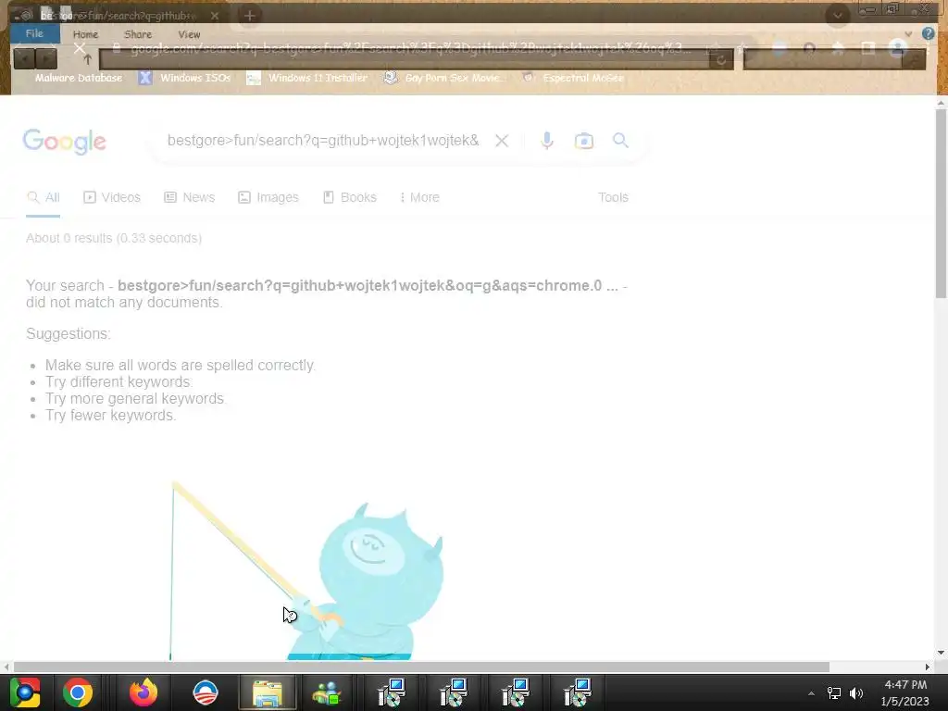Launch Firefox from the taskbar
This screenshot has height=711, width=948.
pos(143,692)
